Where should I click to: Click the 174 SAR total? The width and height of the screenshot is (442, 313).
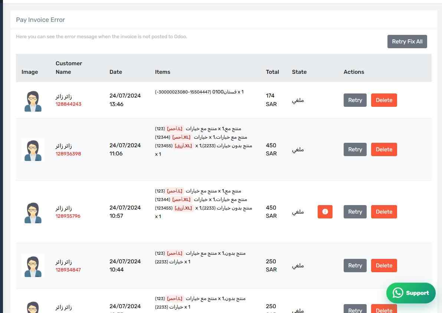click(271, 100)
